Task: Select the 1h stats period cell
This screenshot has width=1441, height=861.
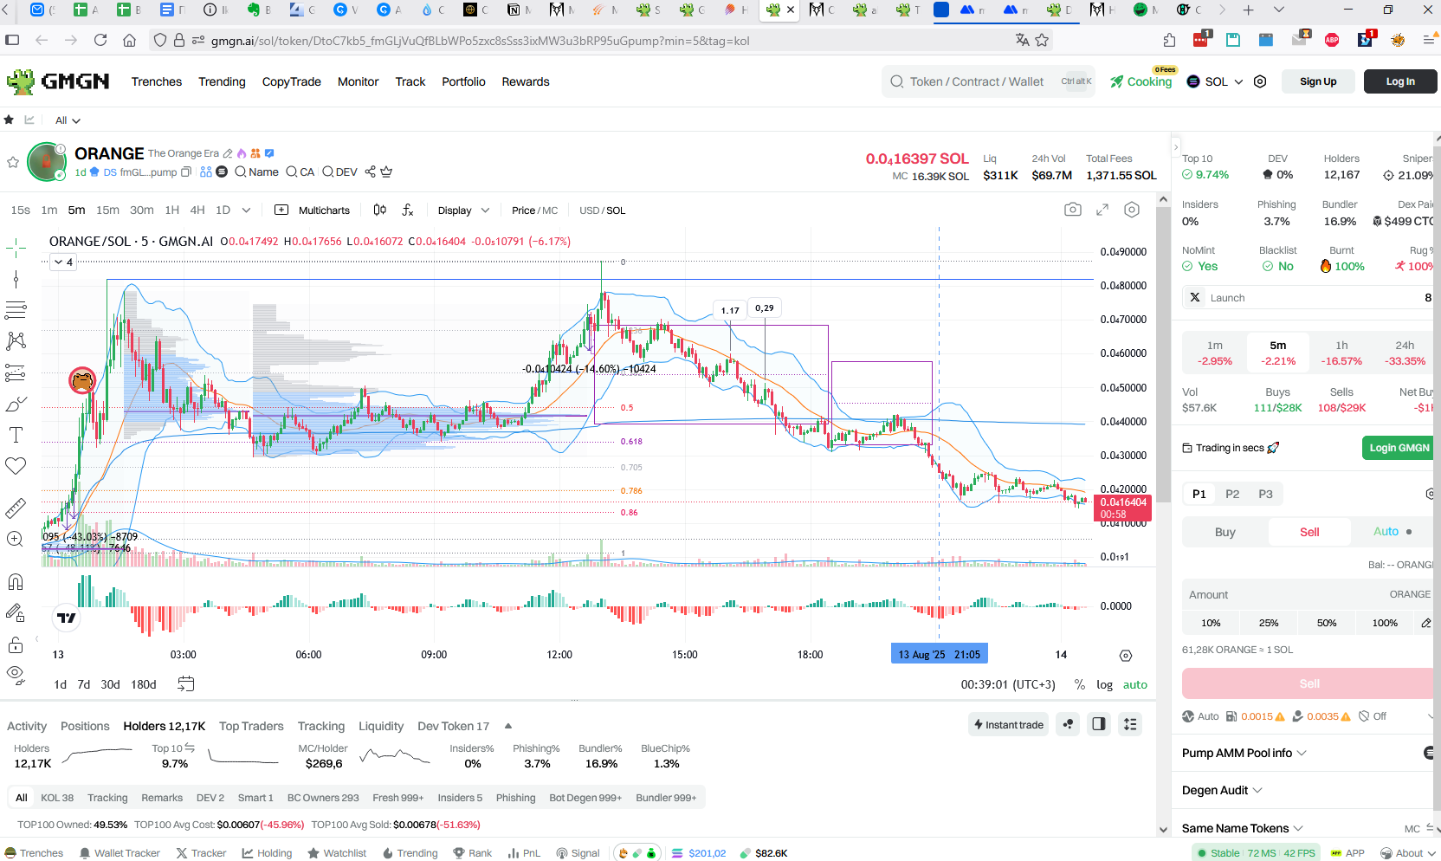Action: click(1341, 353)
